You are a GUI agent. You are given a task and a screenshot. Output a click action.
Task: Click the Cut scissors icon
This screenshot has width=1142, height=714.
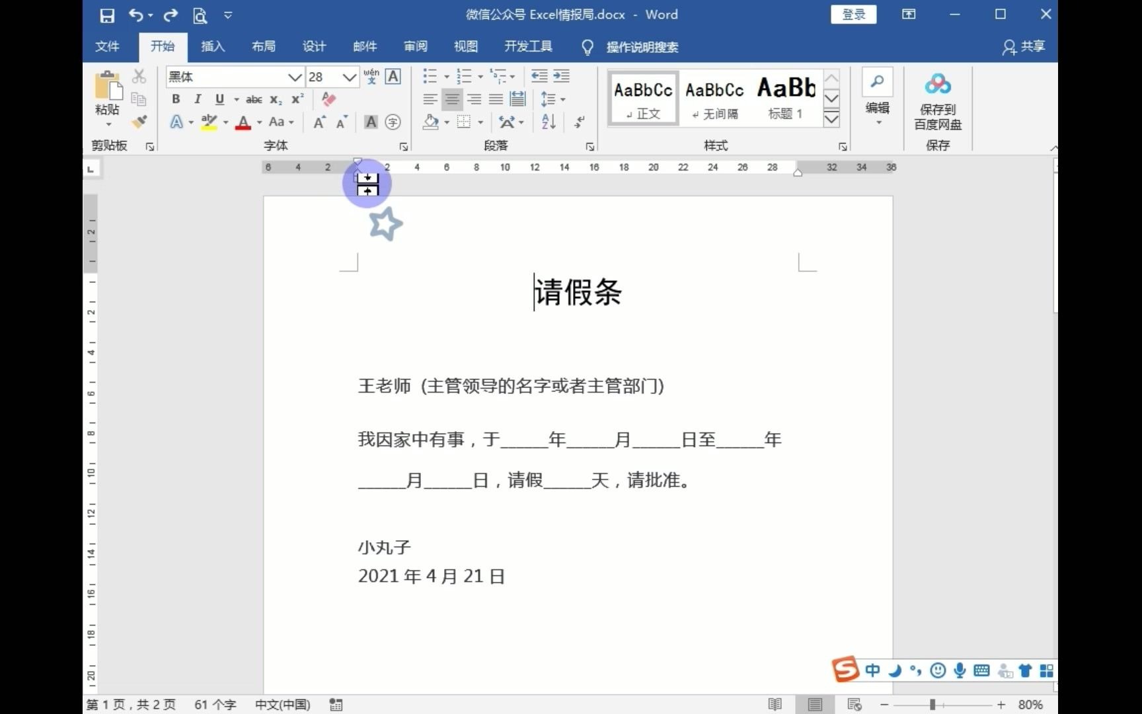coord(139,76)
